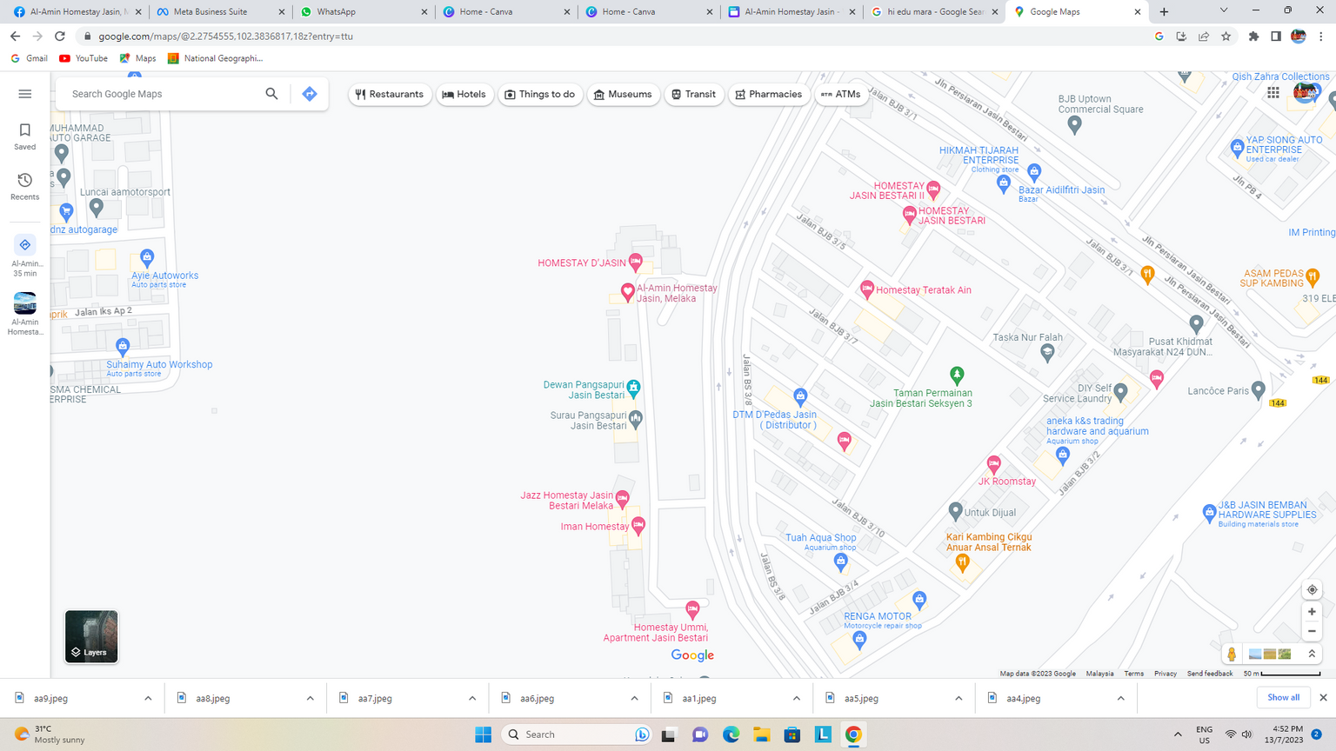Select the Things to do chip
The image size is (1336, 751).
[x=540, y=94]
